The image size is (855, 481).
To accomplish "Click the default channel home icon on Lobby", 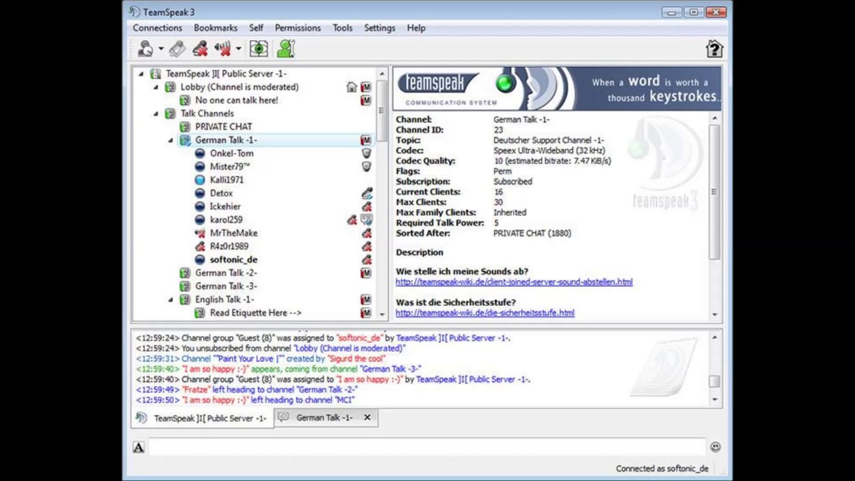I will coord(351,87).
